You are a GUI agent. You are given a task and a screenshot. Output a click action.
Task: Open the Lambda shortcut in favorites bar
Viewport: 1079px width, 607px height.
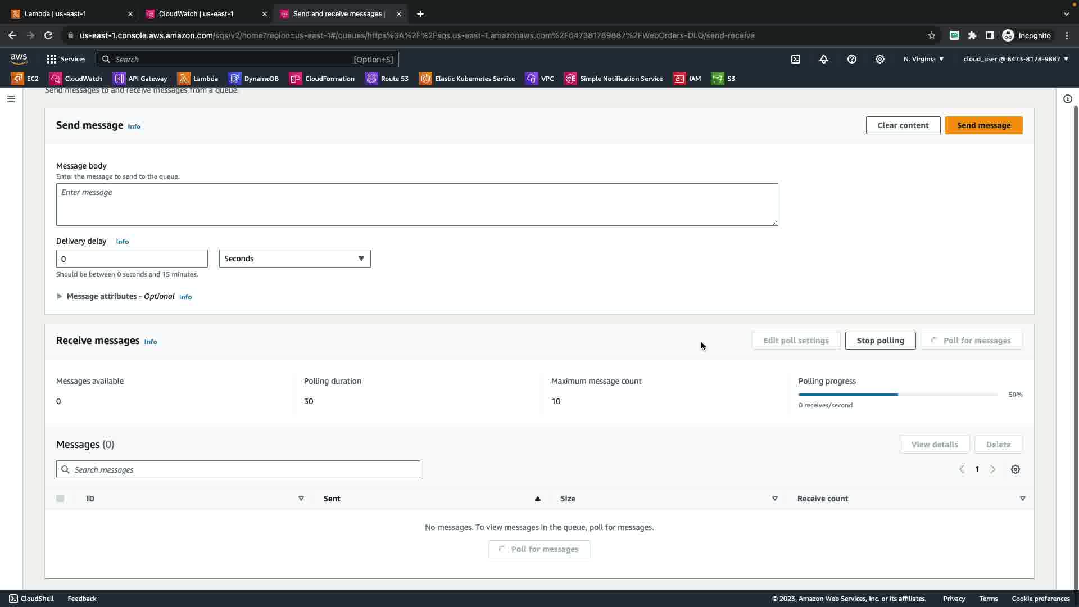[198, 79]
